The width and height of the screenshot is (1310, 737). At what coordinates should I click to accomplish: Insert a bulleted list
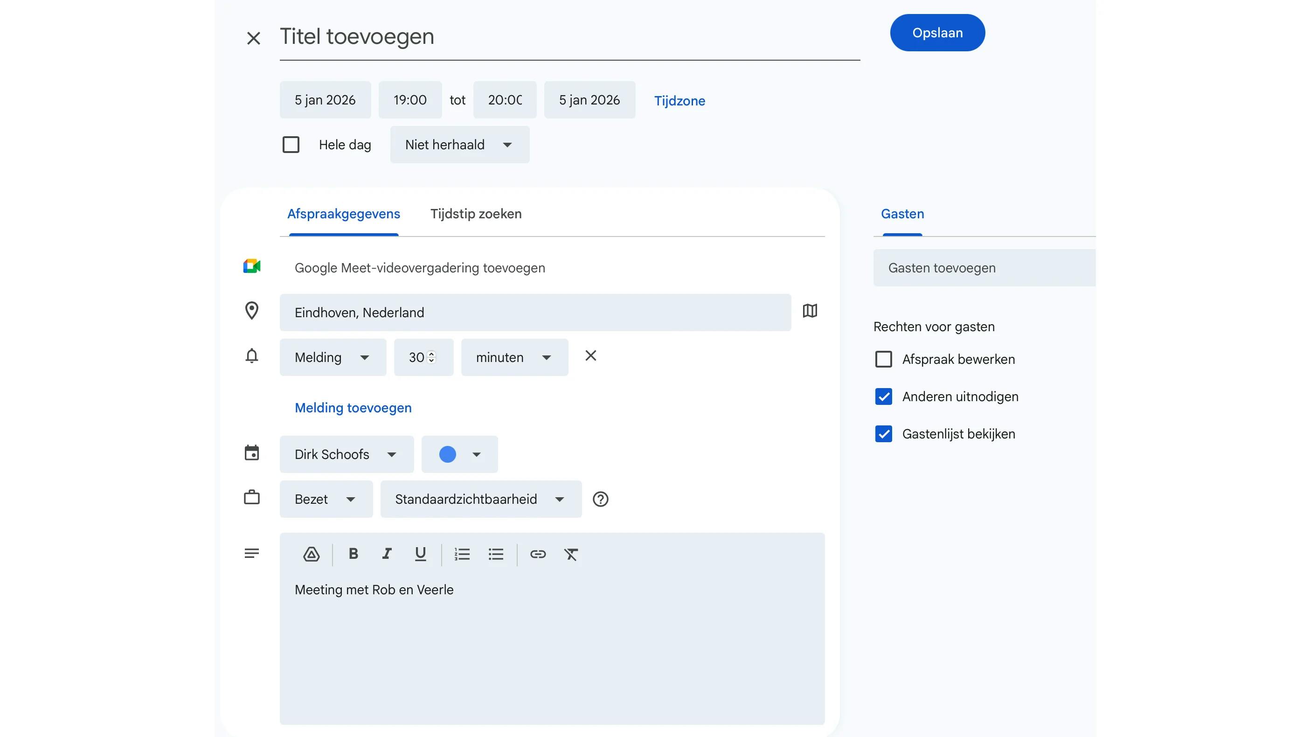coord(496,554)
